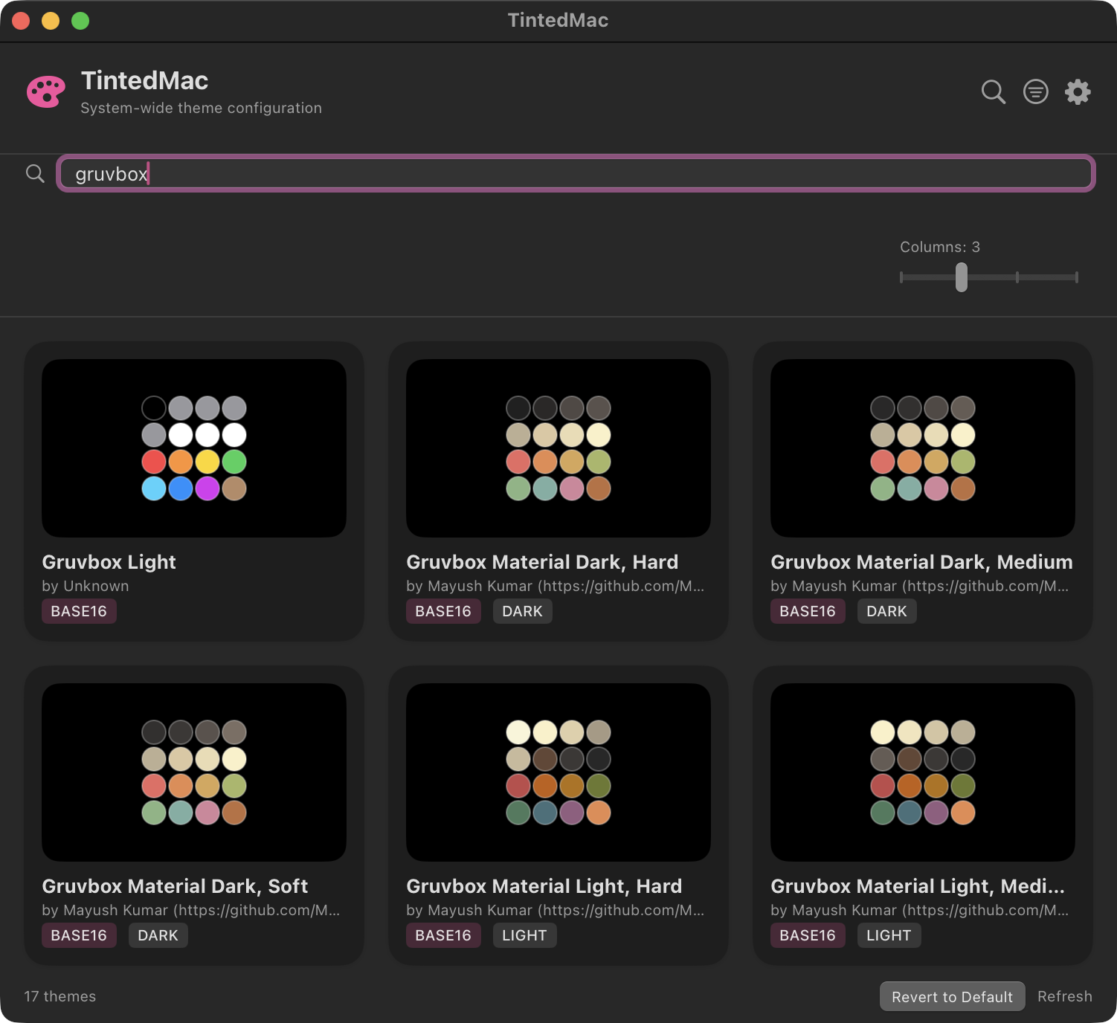Click the BASE16 badge on Gruvbox Material Dark, Soft
Screen dimensions: 1117x1023
[x=79, y=935]
